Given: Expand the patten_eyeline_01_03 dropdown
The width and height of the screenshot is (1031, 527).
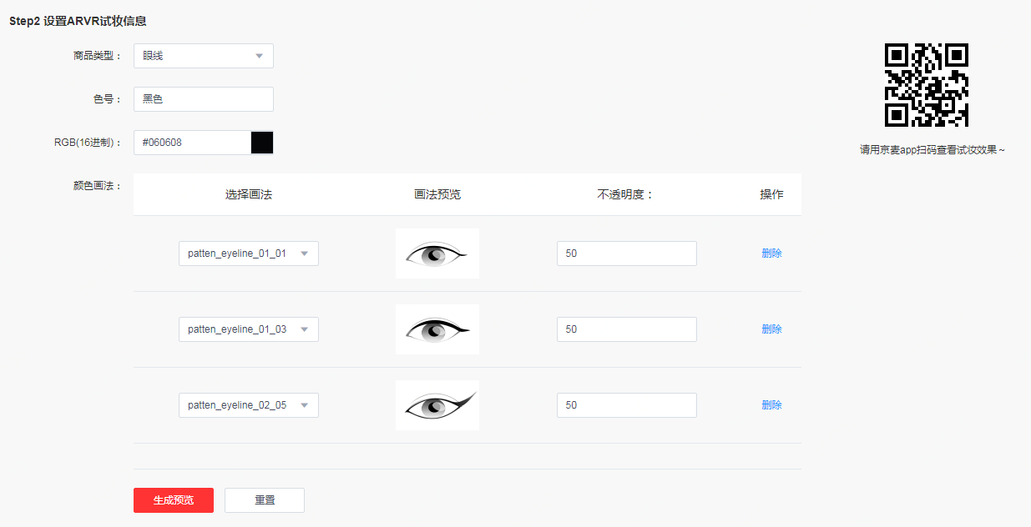Looking at the screenshot, I should tap(248, 329).
